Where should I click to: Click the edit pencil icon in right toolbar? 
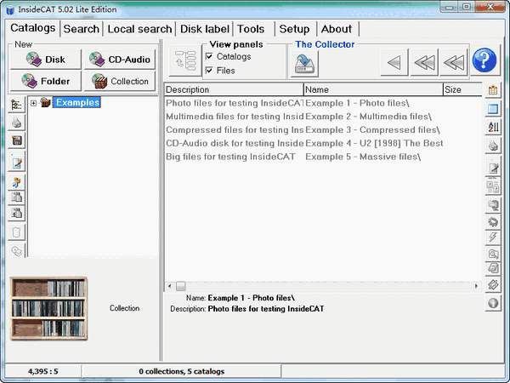493,168
